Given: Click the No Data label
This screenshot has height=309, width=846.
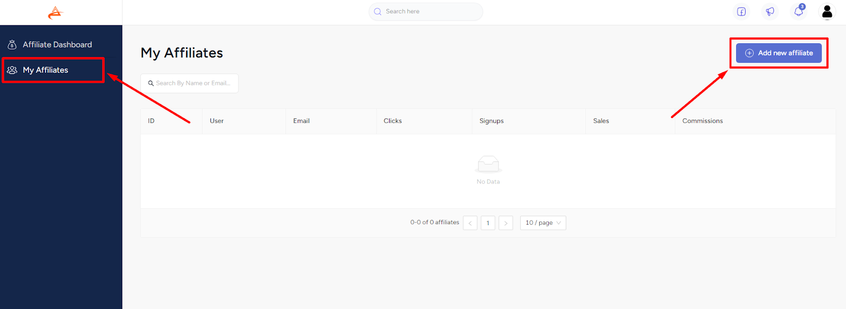Looking at the screenshot, I should click(x=488, y=182).
